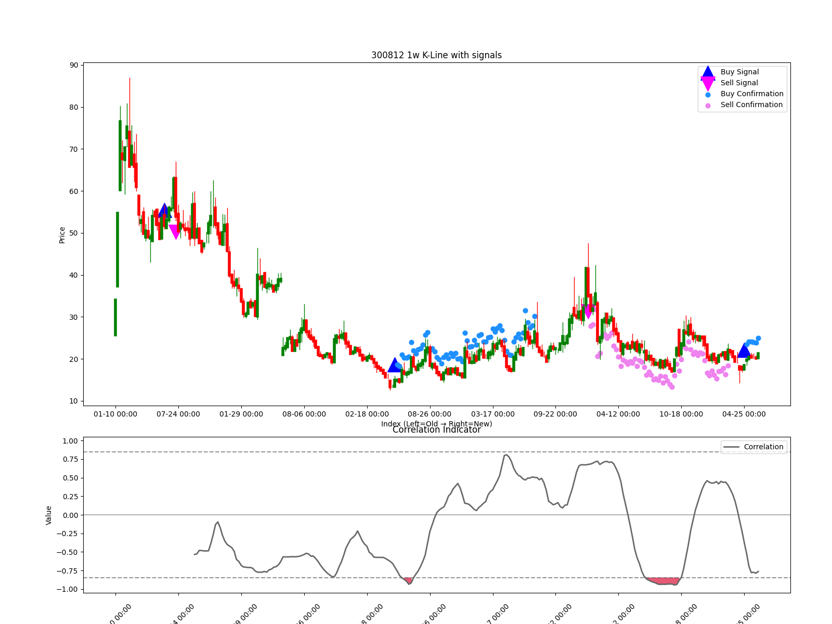This screenshot has height=624, width=832.
Task: Click the price axis tick '10'
Action: pos(74,401)
